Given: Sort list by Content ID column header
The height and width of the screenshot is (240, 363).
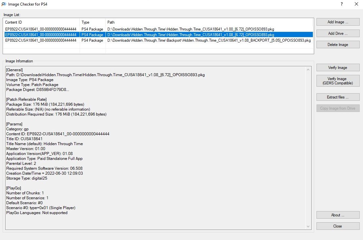Looking at the screenshot, I should pos(41,22).
